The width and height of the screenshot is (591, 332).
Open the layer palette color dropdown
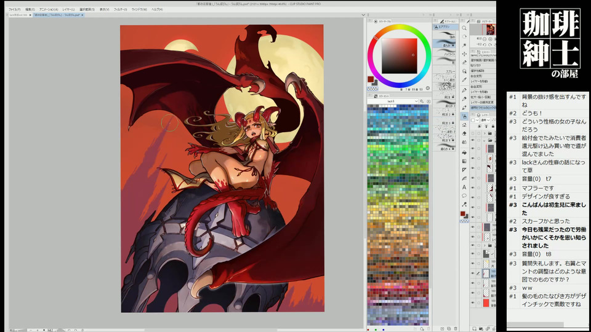[475, 121]
